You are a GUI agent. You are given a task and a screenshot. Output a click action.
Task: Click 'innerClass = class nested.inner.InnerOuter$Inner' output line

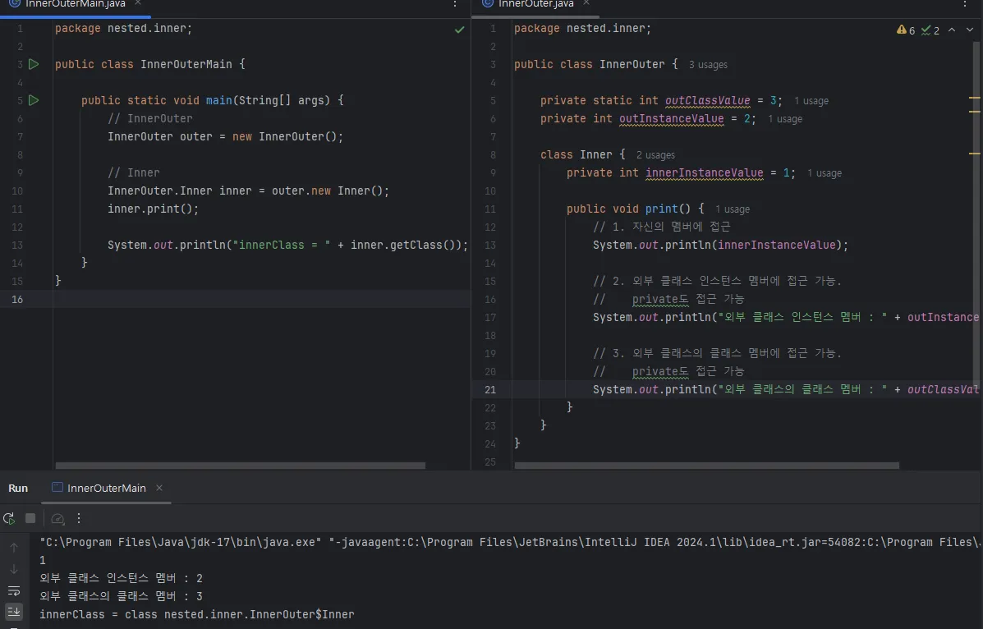(197, 614)
